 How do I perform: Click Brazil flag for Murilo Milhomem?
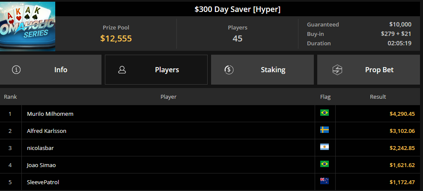pos(324,113)
